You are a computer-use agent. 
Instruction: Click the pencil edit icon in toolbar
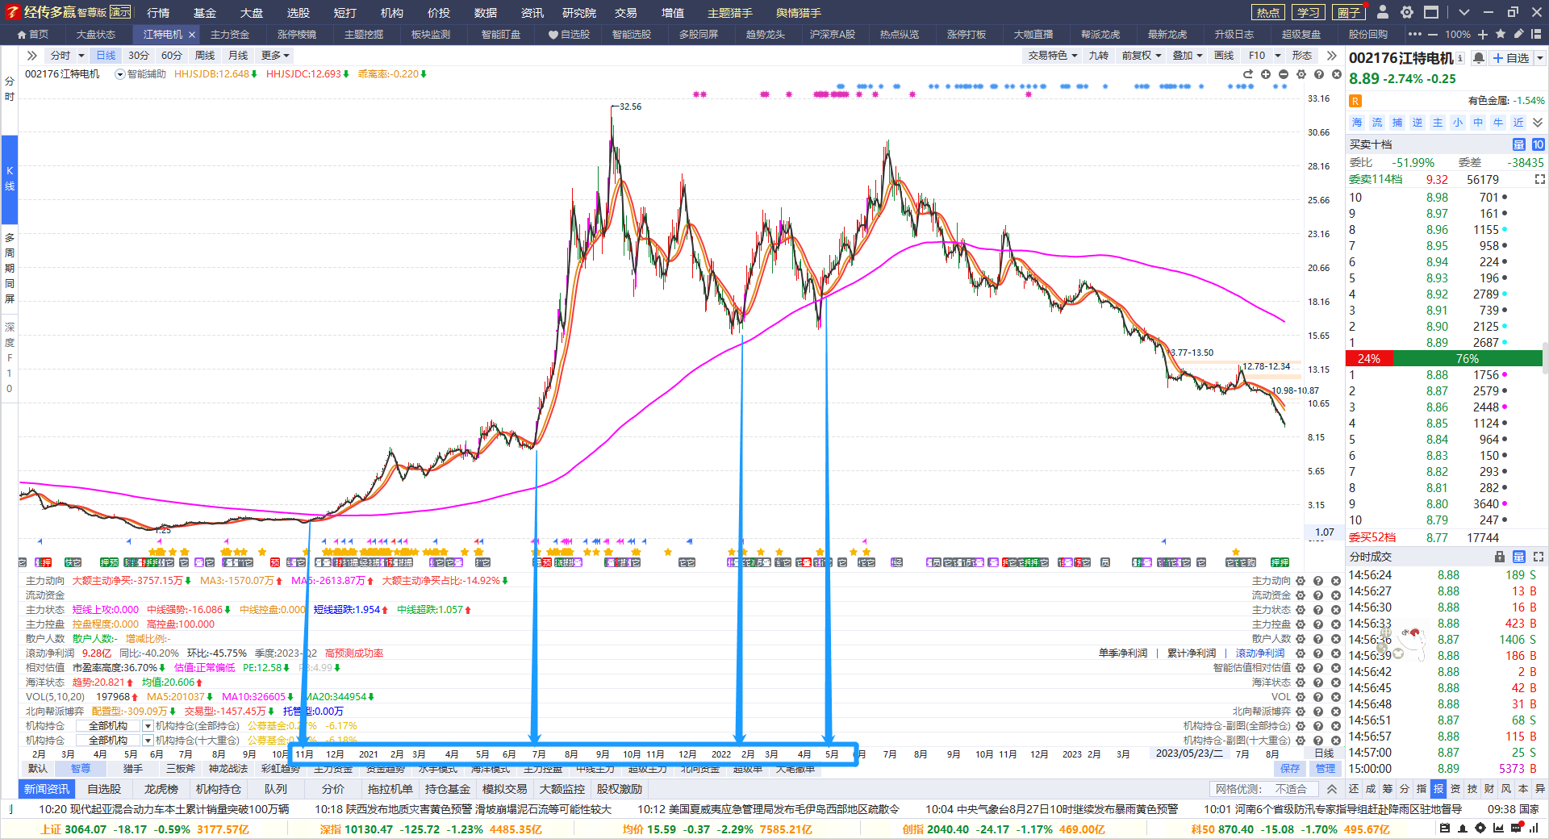pyautogui.click(x=1519, y=34)
